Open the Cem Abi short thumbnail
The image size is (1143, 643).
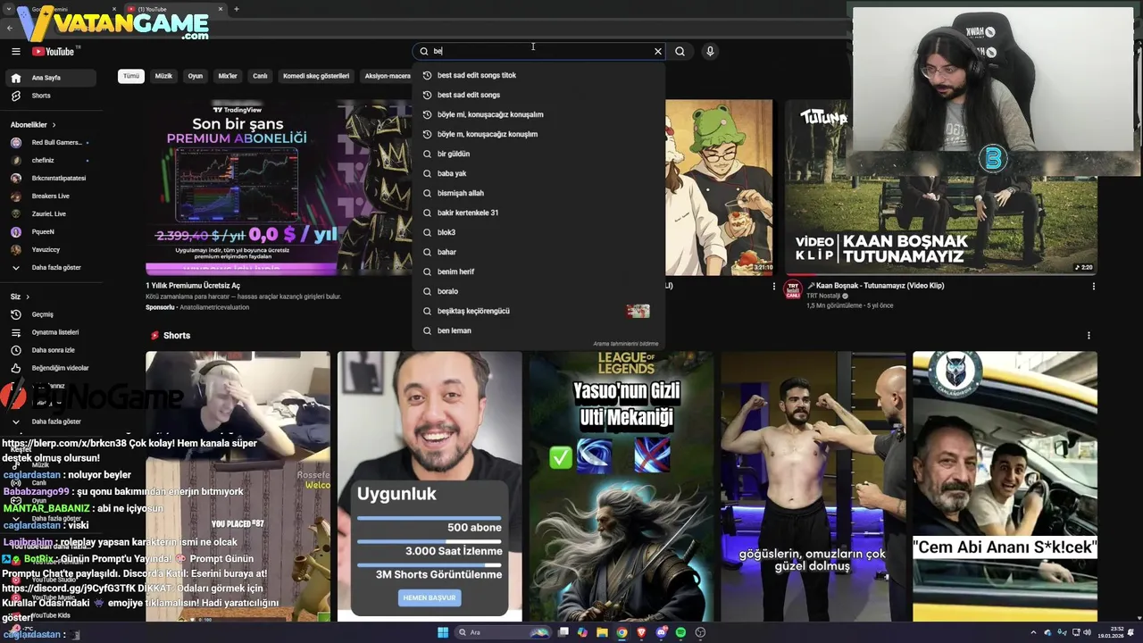coord(1005,487)
